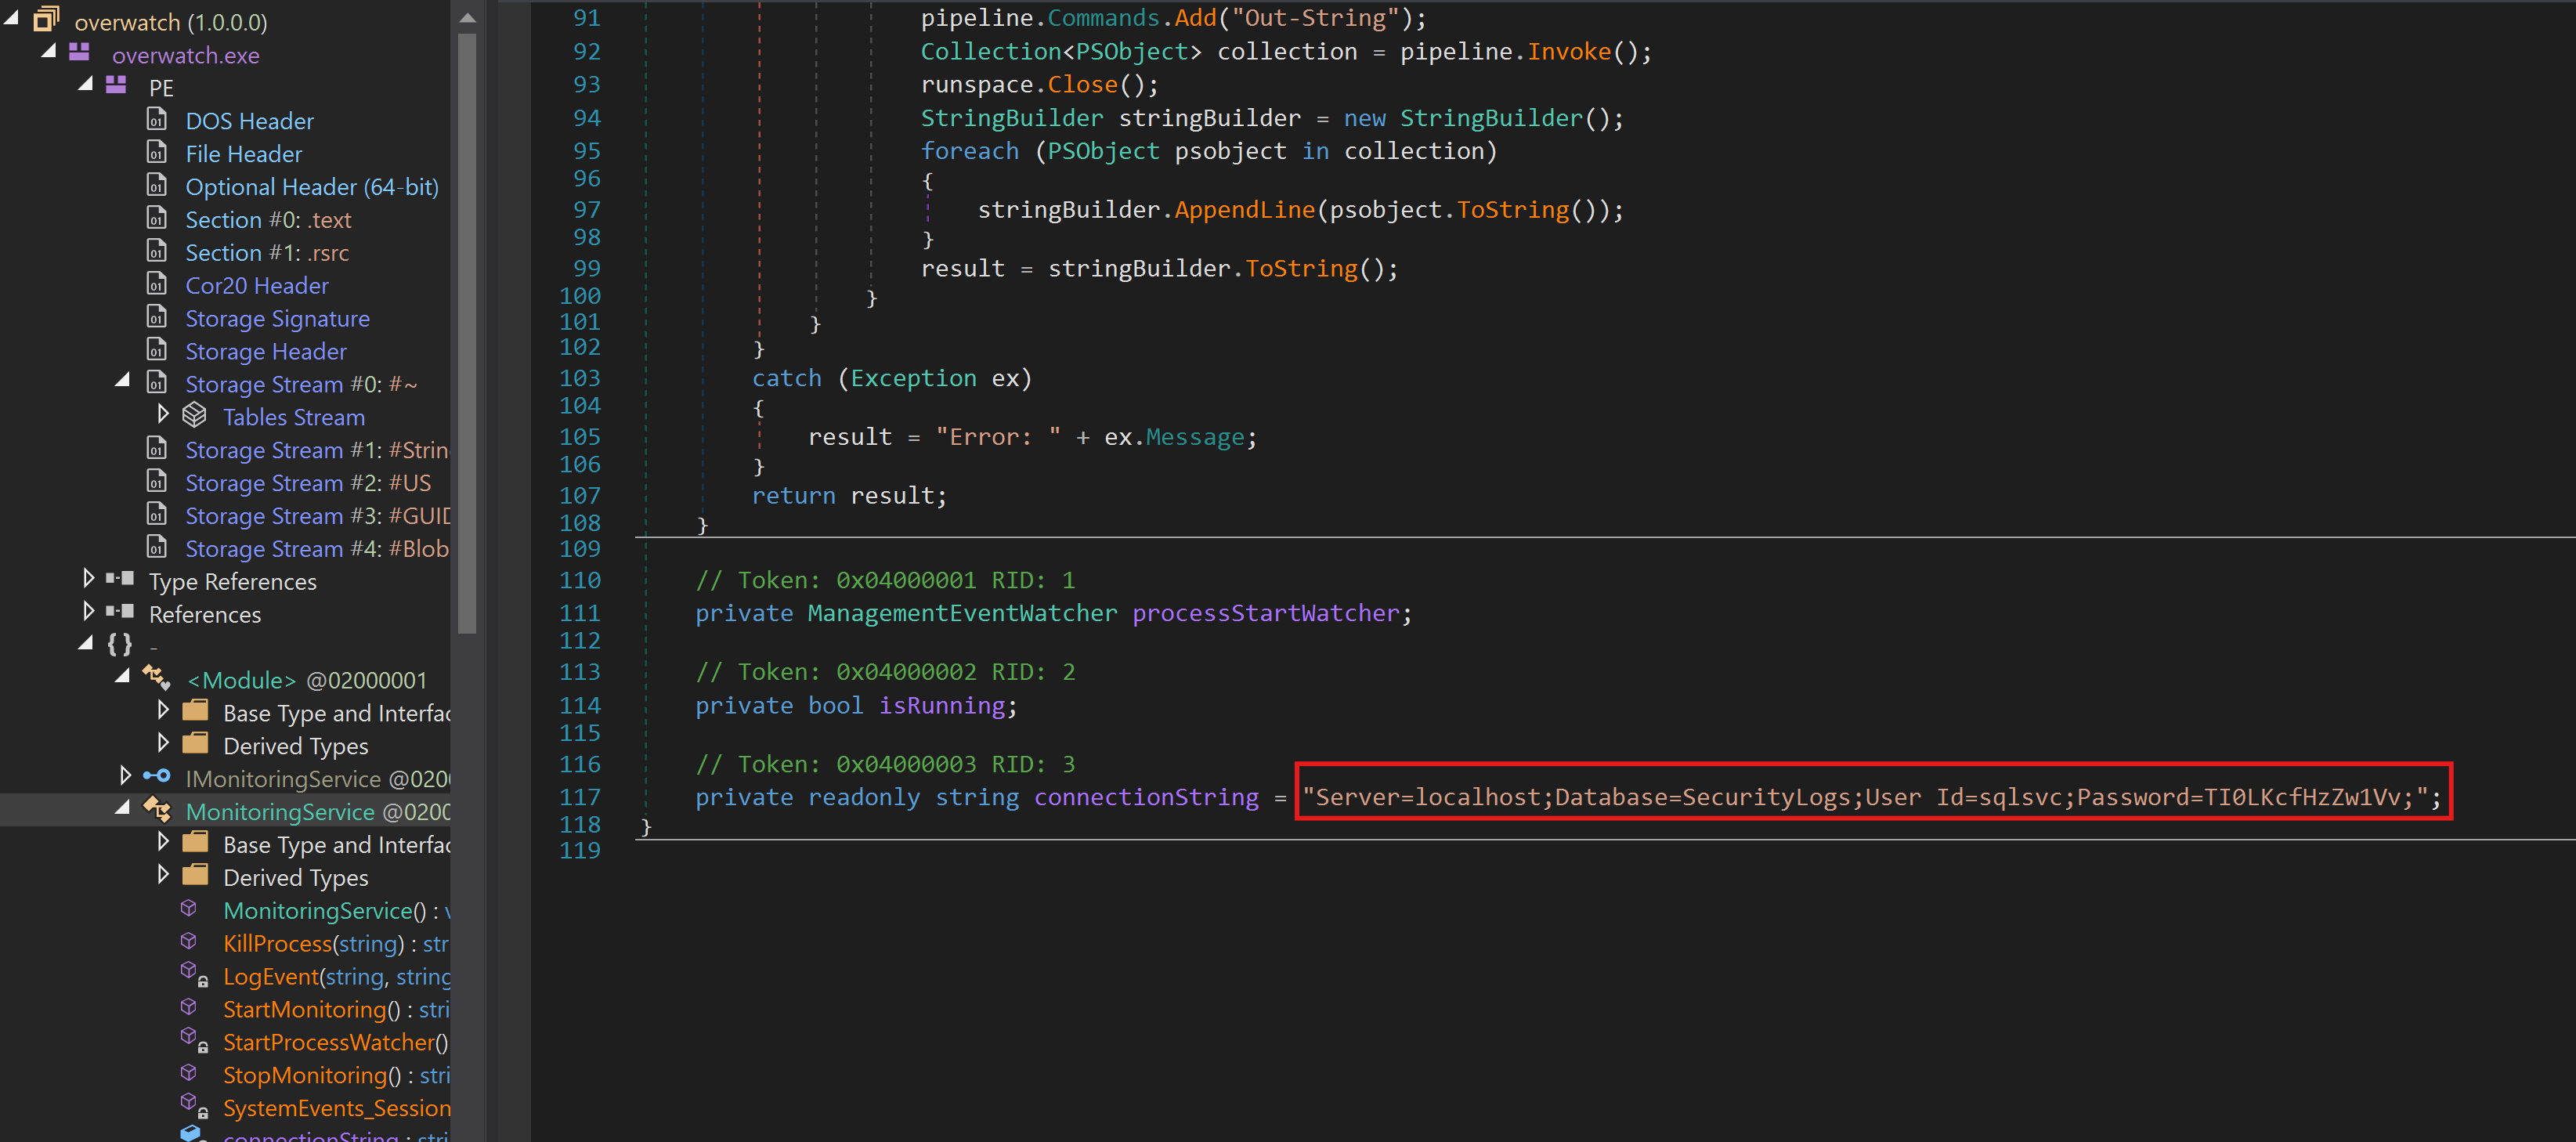Expand the Tables Stream node
Image resolution: width=2576 pixels, height=1142 pixels.
coord(162,414)
